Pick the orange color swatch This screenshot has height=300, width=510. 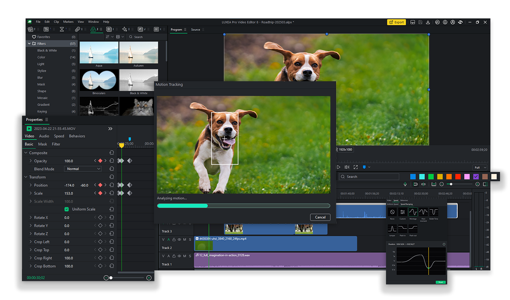coord(449,177)
